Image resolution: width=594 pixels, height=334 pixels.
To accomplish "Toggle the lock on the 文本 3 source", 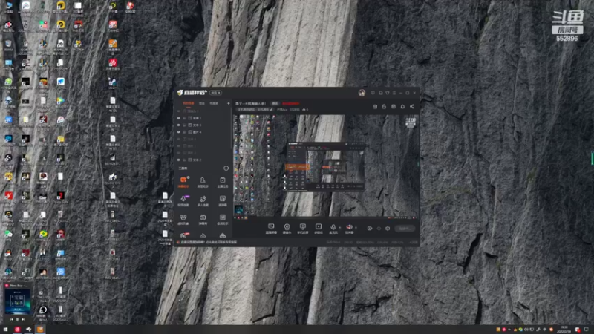I will point(184,125).
